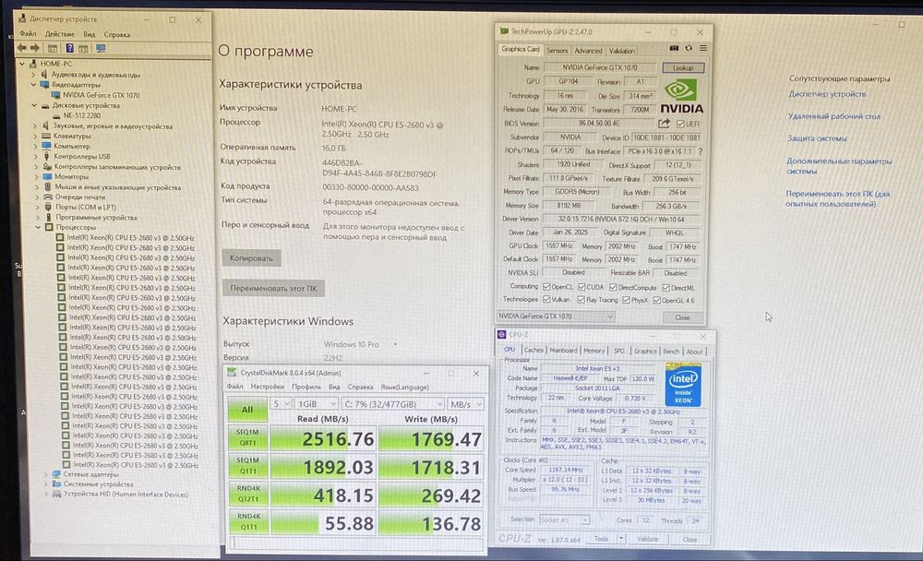The height and width of the screenshot is (561, 923).
Task: Click the Intel Xeon logo in CPU-Z
Action: [x=683, y=385]
